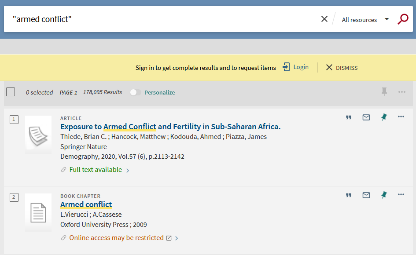Viewport: 416px width, 255px height.
Task: Open citation for Armed conflict book chapter
Action: coord(349,195)
